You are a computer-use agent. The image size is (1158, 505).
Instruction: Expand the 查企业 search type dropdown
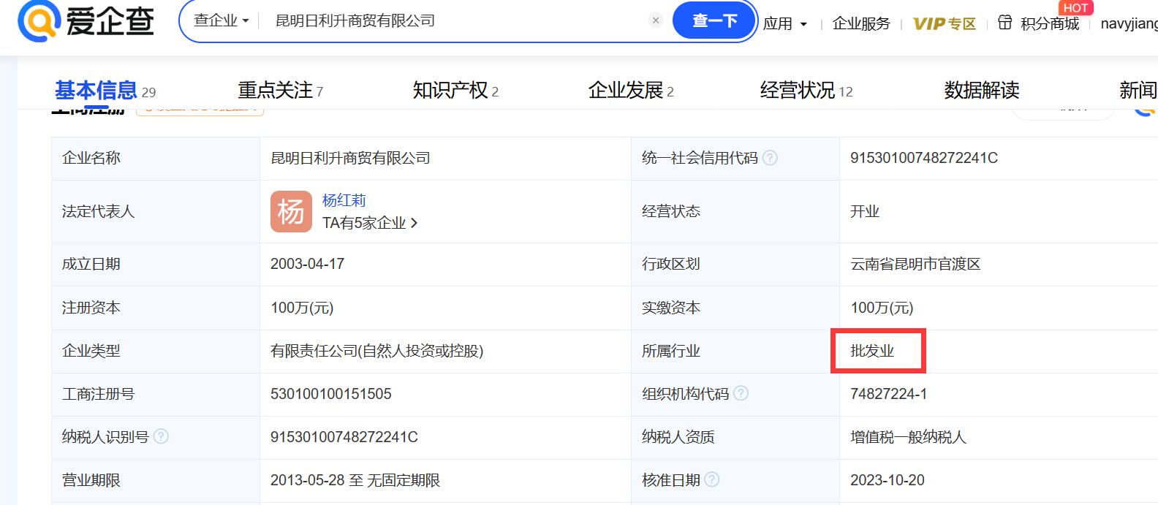click(221, 20)
